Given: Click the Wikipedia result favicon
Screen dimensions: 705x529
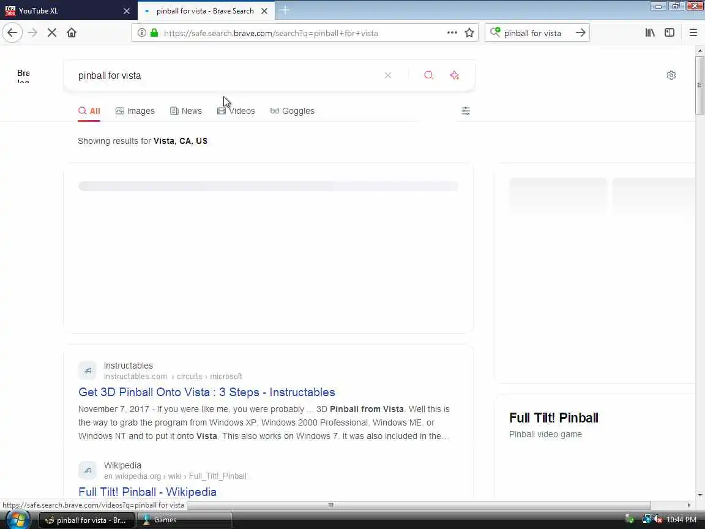Looking at the screenshot, I should click(x=88, y=470).
